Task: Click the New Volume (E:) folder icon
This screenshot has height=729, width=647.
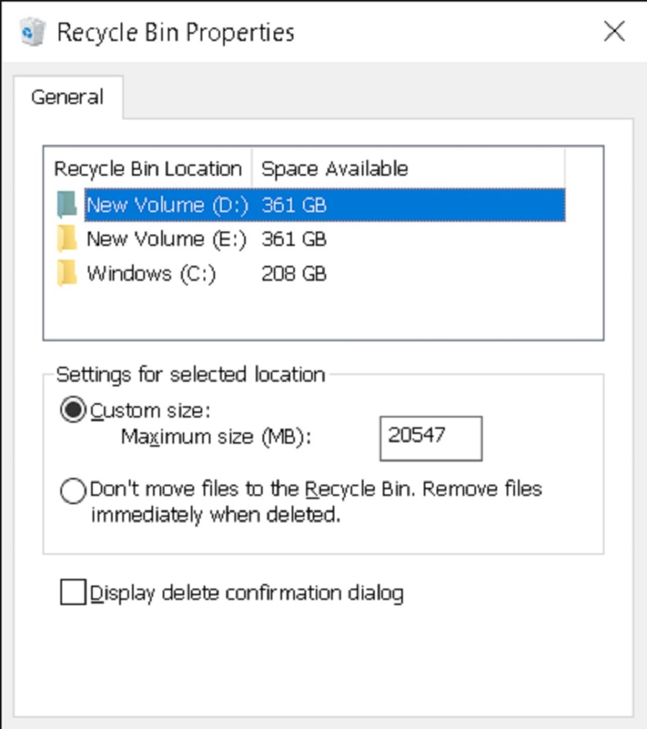Action: pyautogui.click(x=67, y=239)
